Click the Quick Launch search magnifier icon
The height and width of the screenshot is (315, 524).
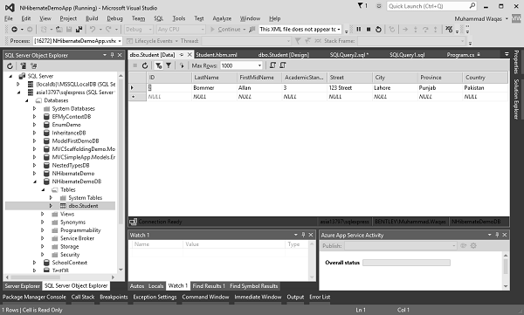click(x=472, y=6)
